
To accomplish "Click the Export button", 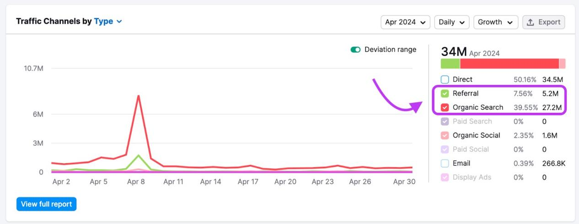I will pyautogui.click(x=544, y=22).
